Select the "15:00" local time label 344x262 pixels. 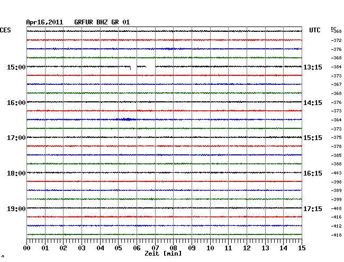click(16, 67)
